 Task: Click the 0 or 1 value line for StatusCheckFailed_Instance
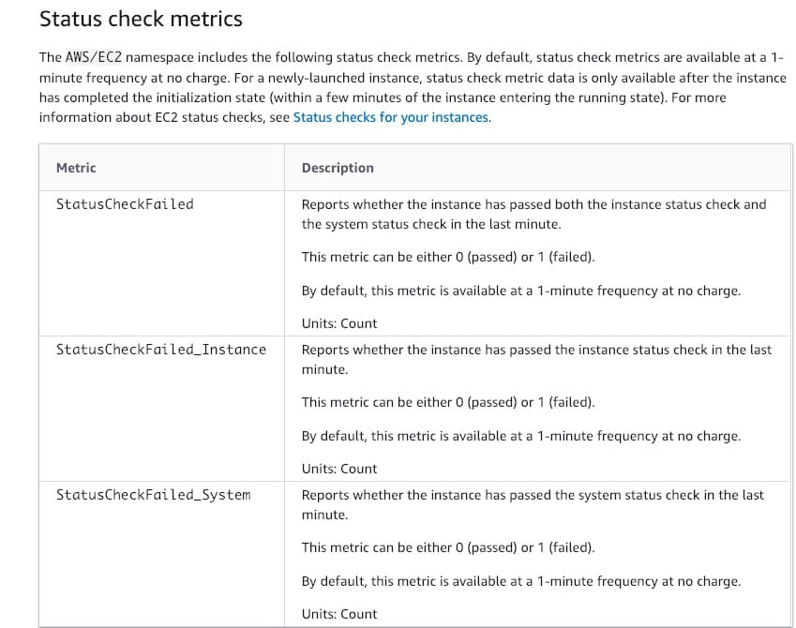(x=448, y=402)
